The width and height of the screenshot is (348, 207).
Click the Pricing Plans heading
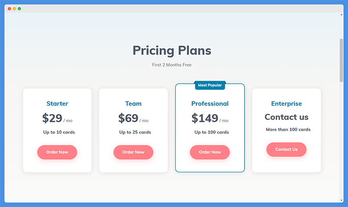tap(172, 50)
